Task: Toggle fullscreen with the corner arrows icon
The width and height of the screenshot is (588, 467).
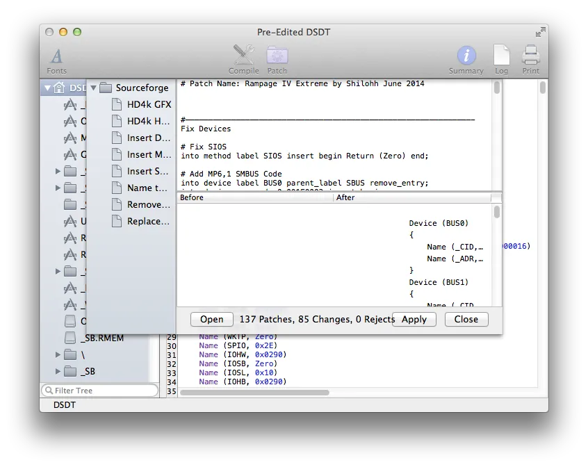Action: click(x=540, y=32)
